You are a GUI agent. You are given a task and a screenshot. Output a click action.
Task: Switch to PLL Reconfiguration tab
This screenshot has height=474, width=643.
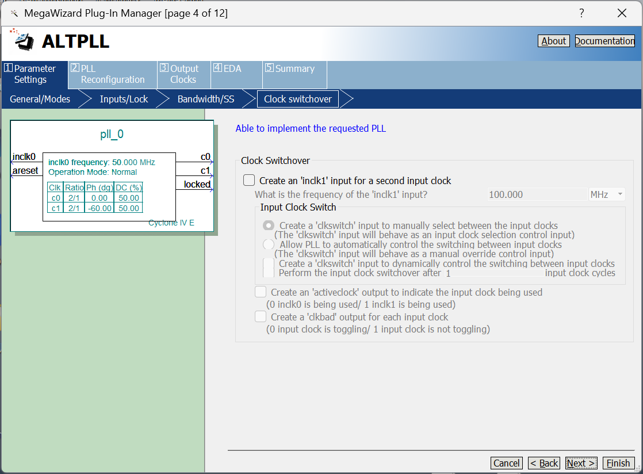pos(112,74)
